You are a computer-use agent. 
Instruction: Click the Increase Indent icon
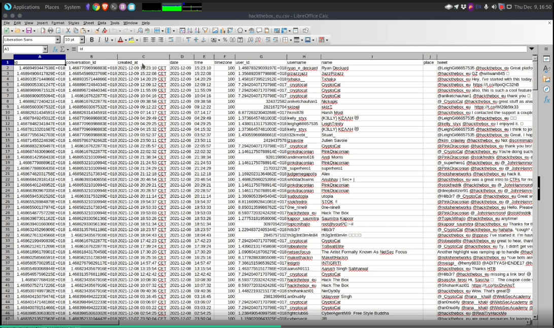click(x=268, y=40)
